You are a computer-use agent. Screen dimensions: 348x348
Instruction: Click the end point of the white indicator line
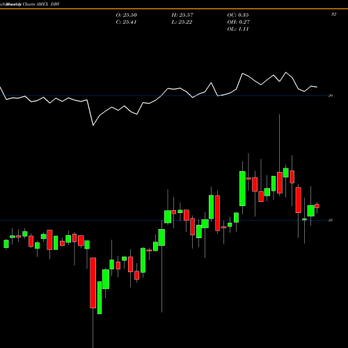tap(317, 87)
